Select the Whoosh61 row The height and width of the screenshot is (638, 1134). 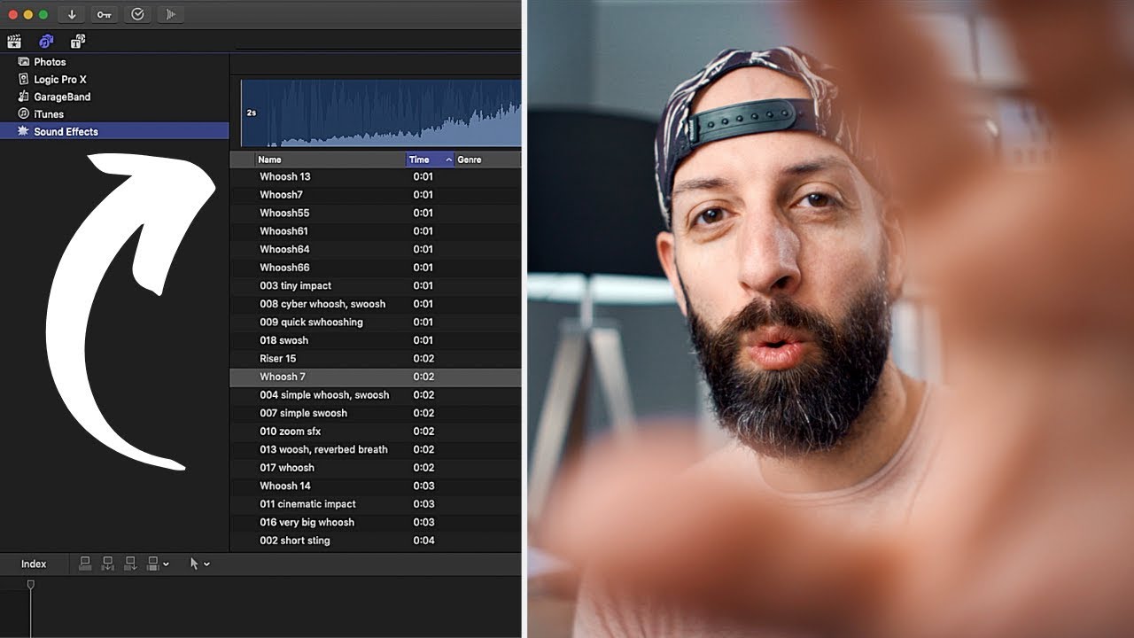coord(376,231)
